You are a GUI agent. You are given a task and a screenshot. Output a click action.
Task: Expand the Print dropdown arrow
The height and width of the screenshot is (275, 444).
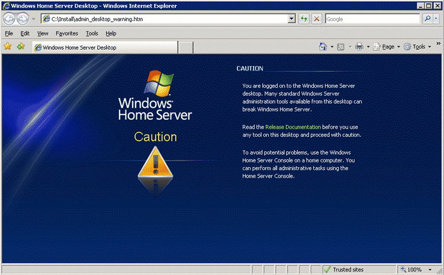(x=368, y=47)
